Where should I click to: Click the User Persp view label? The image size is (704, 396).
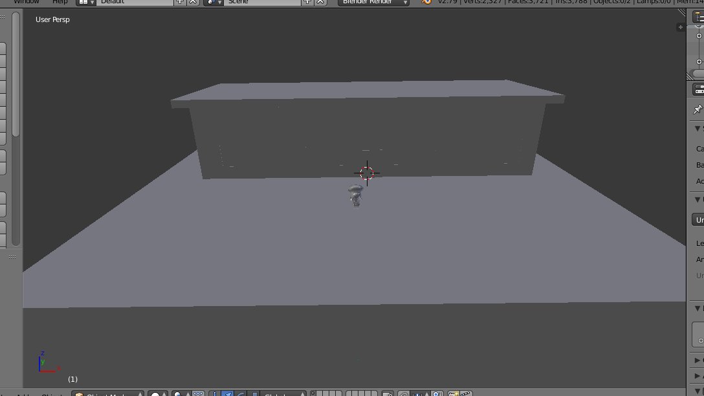(x=52, y=20)
